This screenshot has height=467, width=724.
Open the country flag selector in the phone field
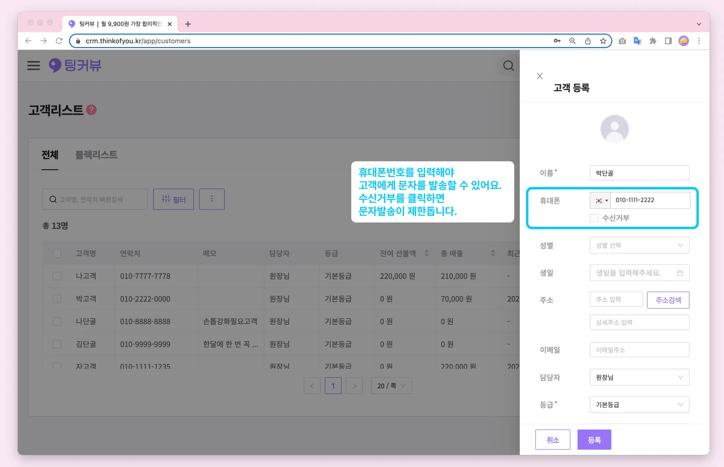[x=601, y=200]
